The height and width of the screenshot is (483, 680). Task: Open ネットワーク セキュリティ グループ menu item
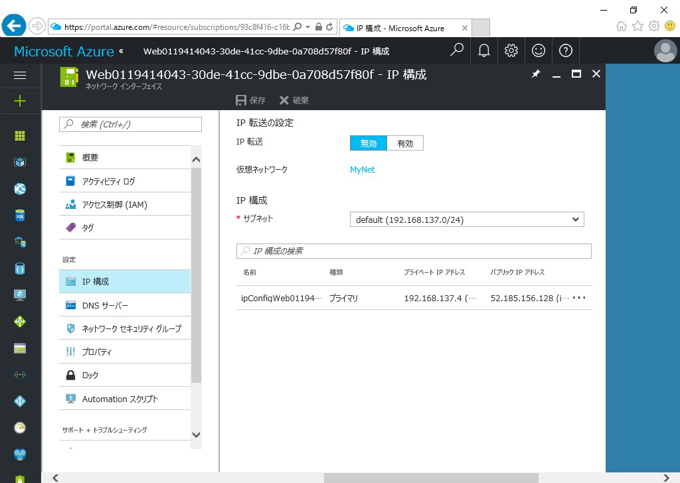click(125, 328)
